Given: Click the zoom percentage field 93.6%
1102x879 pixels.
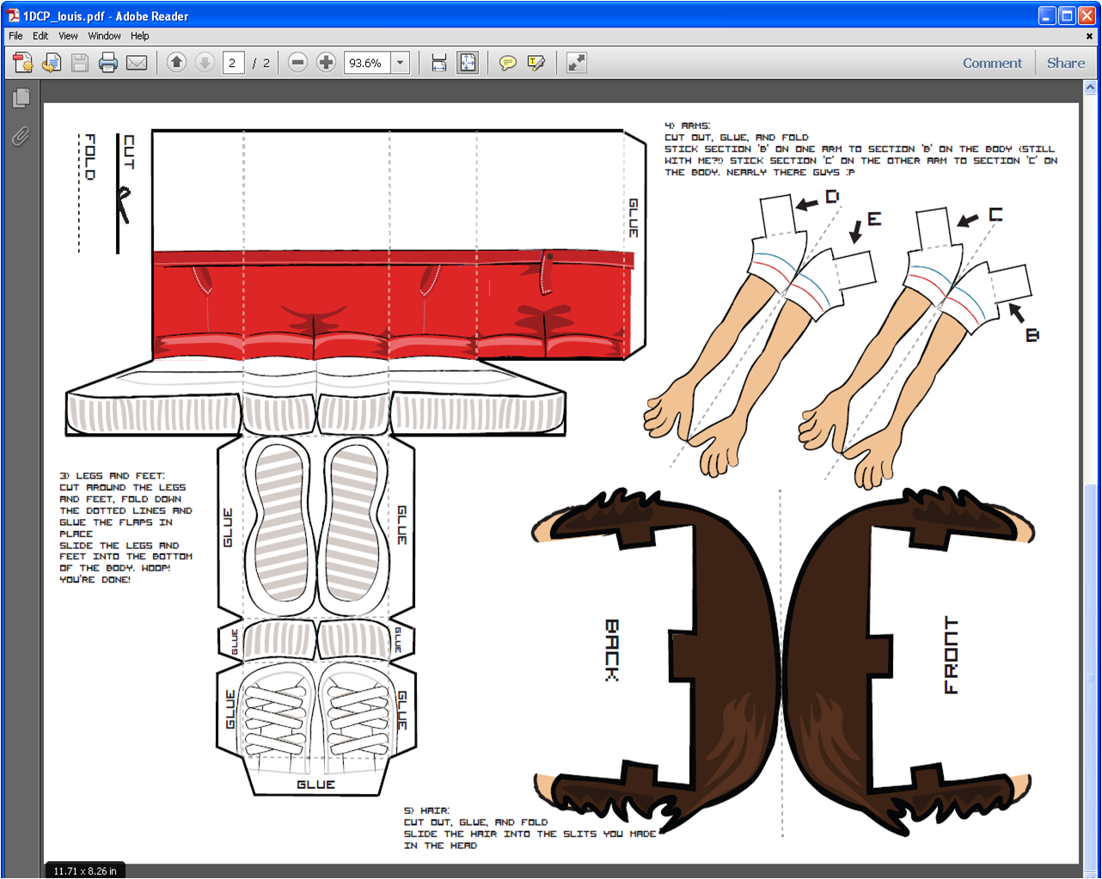Looking at the screenshot, I should (x=368, y=63).
